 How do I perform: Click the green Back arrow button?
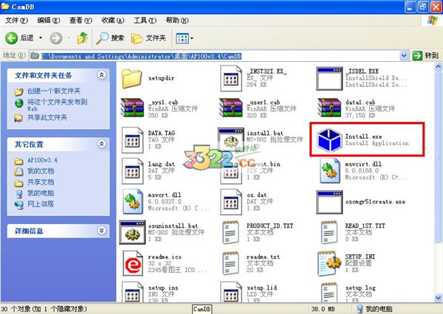tap(11, 38)
